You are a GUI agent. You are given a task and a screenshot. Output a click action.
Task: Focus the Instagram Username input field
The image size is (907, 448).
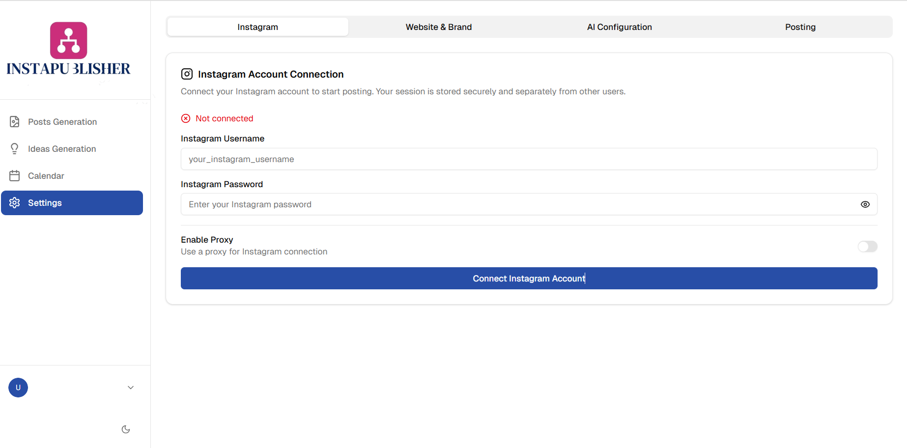[x=529, y=159]
